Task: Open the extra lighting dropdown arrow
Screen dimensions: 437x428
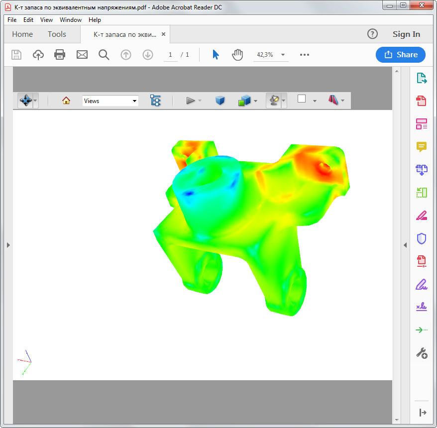Action: point(284,101)
